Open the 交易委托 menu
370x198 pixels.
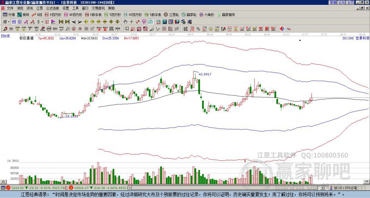click(98, 8)
